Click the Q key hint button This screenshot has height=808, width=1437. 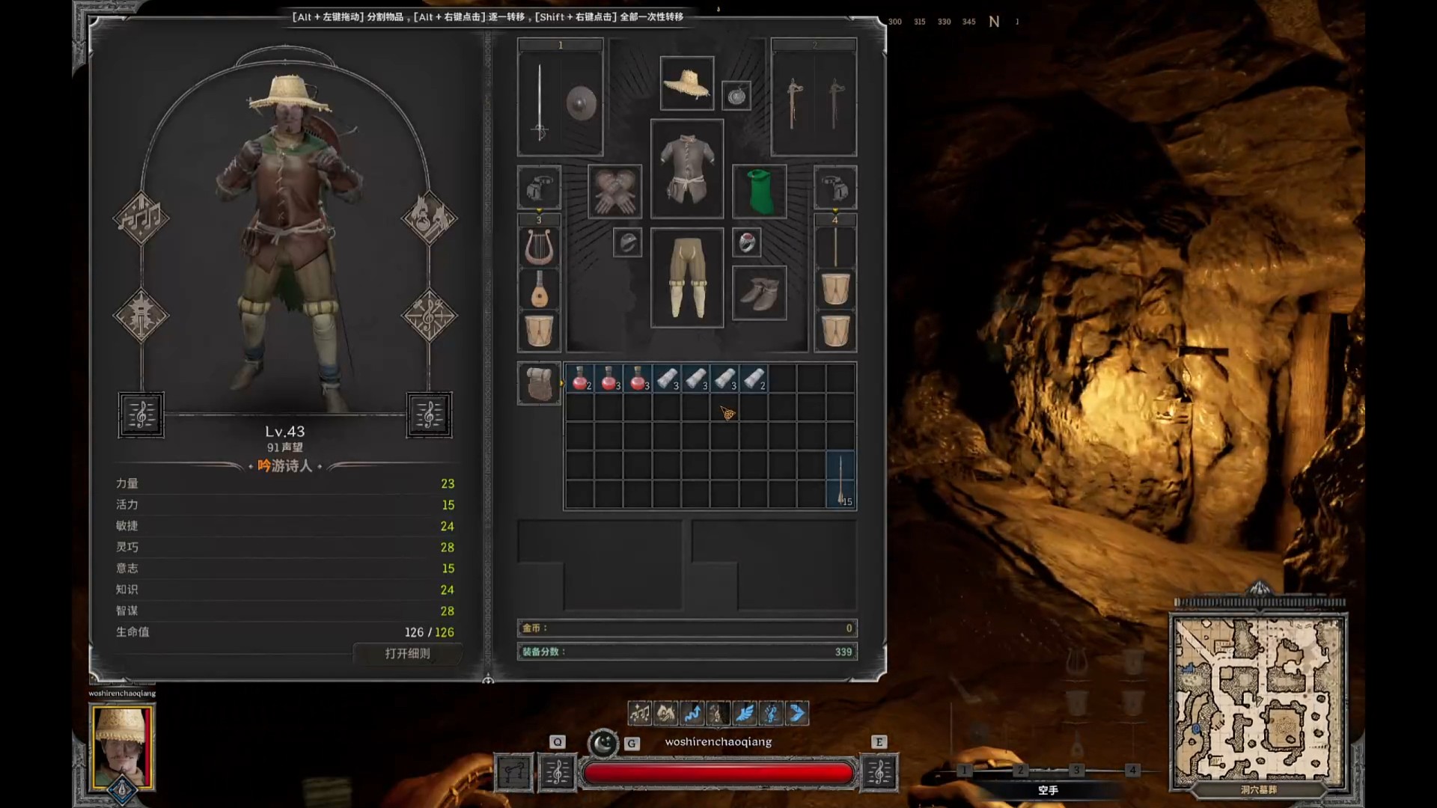pyautogui.click(x=557, y=741)
